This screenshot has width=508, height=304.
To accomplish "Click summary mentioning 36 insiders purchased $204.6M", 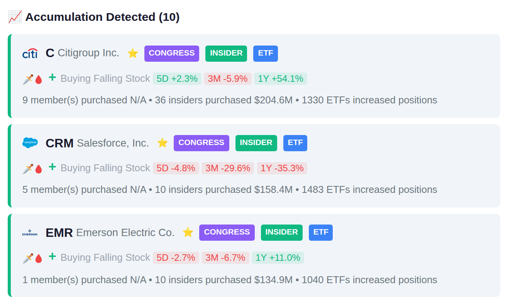I will (x=230, y=100).
